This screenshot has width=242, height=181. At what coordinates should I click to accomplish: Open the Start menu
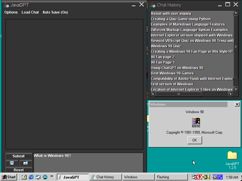(x=9, y=177)
